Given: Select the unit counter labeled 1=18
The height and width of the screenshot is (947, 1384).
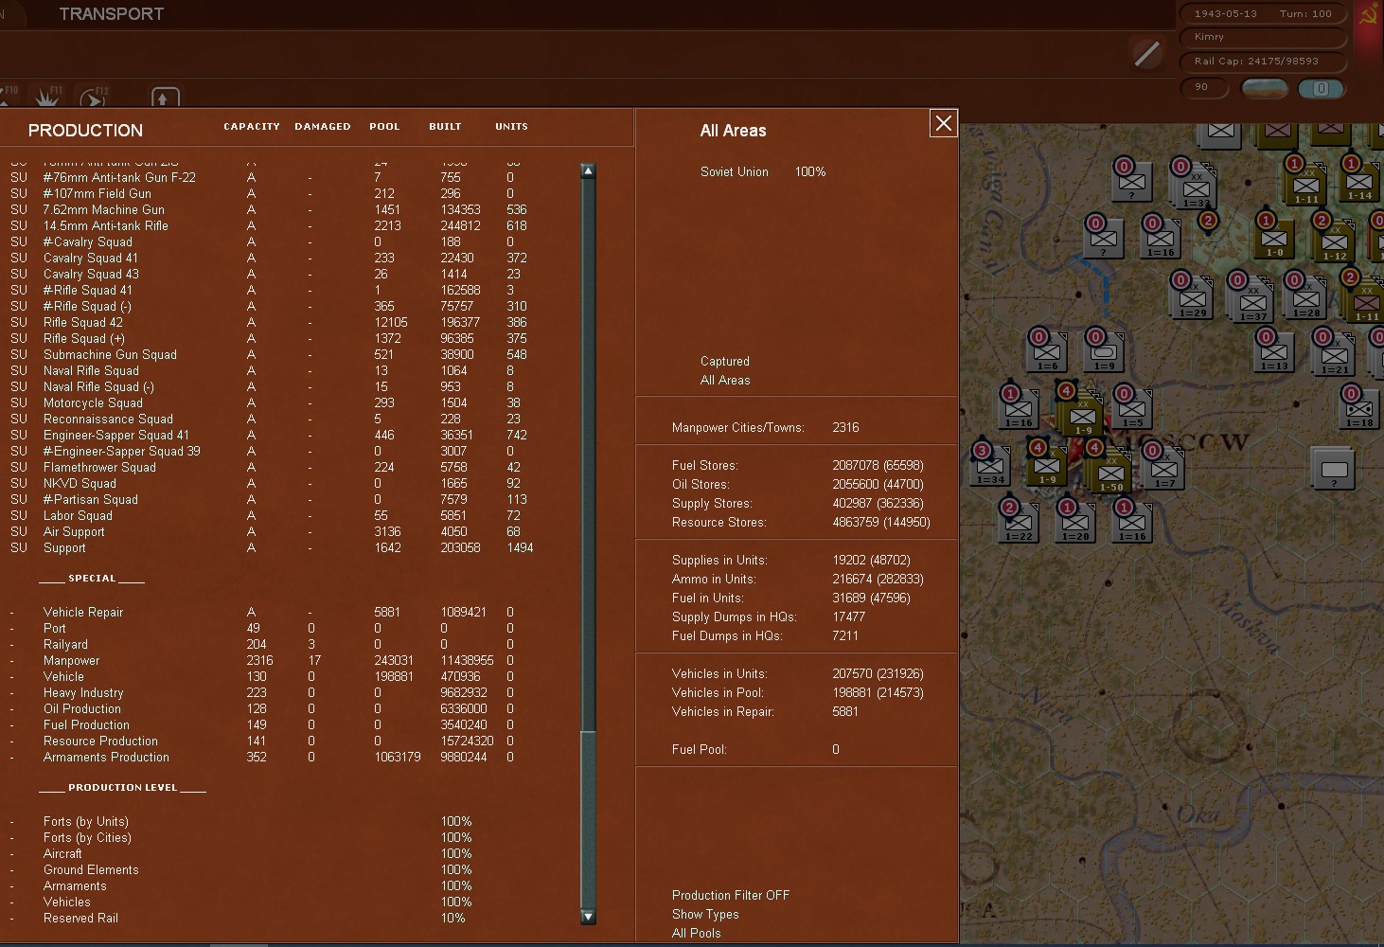Looking at the screenshot, I should coord(1359,408).
